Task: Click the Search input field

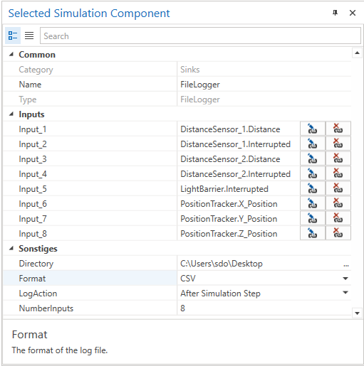Action: (x=200, y=36)
